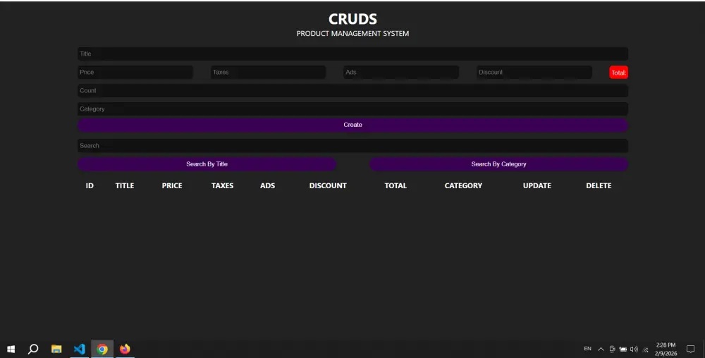
Task: Click the Product Management System subtitle
Action: pos(352,34)
